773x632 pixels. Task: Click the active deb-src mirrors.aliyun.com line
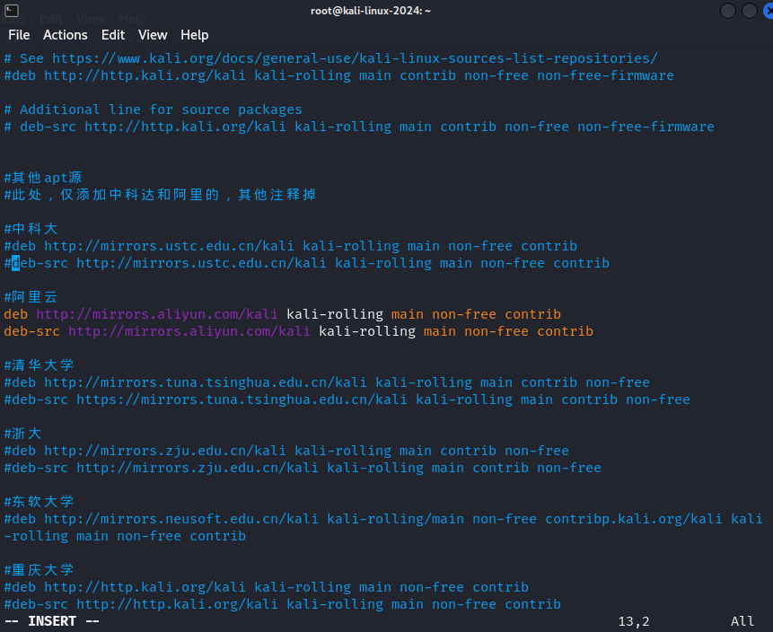point(299,331)
